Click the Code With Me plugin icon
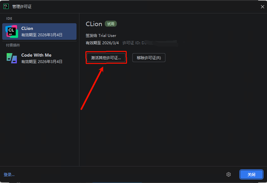 coord(11,58)
